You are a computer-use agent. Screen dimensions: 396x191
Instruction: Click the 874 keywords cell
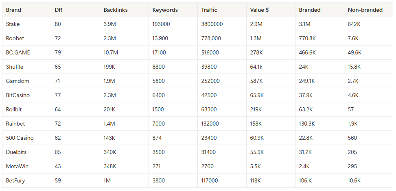(173, 138)
